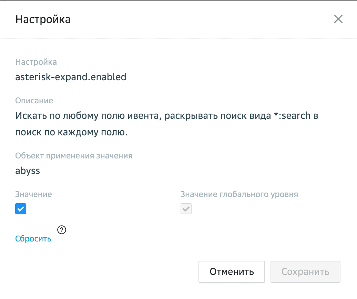Screen dimensions: 357x299
Task: Close the Настройка dialog with the X
Action: click(338, 19)
